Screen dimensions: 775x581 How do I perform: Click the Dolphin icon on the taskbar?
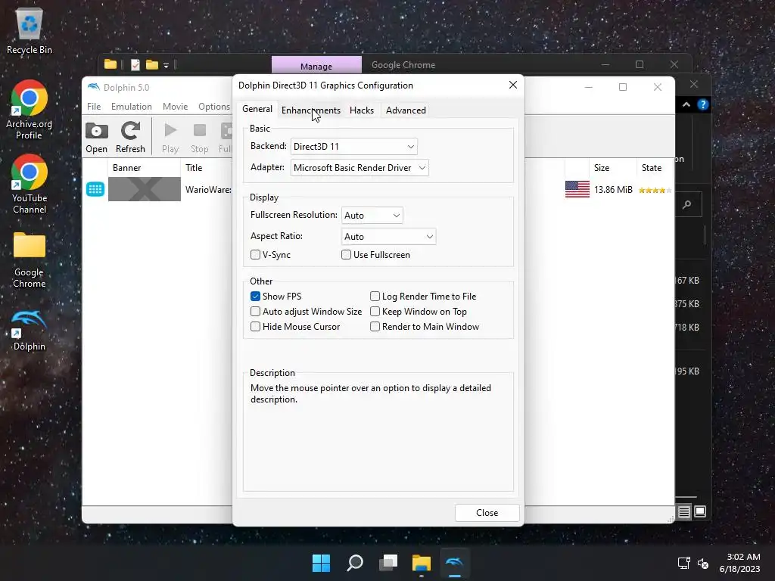point(455,563)
